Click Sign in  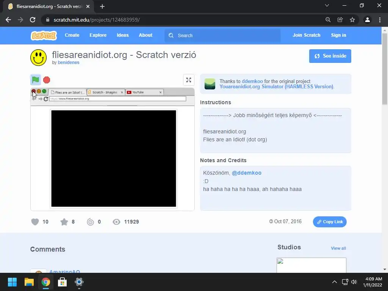point(338,35)
